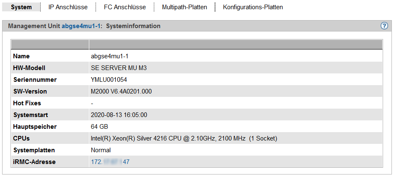The image size is (394, 177).
Task: Go to the Multipath-Platten tab
Action: (x=184, y=7)
